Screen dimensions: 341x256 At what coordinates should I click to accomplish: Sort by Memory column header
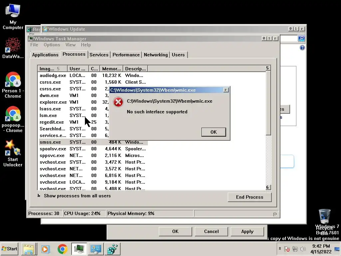(111, 69)
